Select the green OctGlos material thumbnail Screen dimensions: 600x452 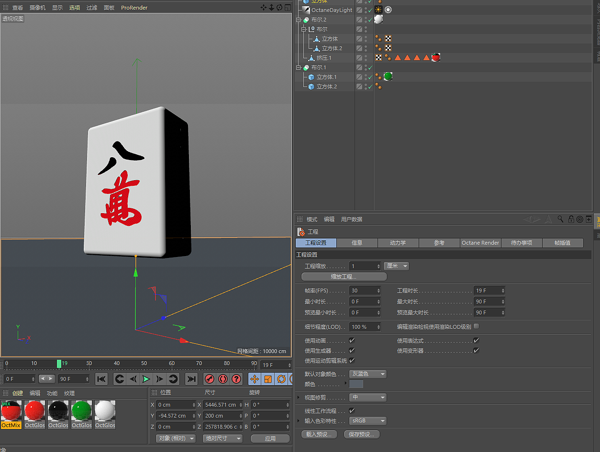pos(82,414)
